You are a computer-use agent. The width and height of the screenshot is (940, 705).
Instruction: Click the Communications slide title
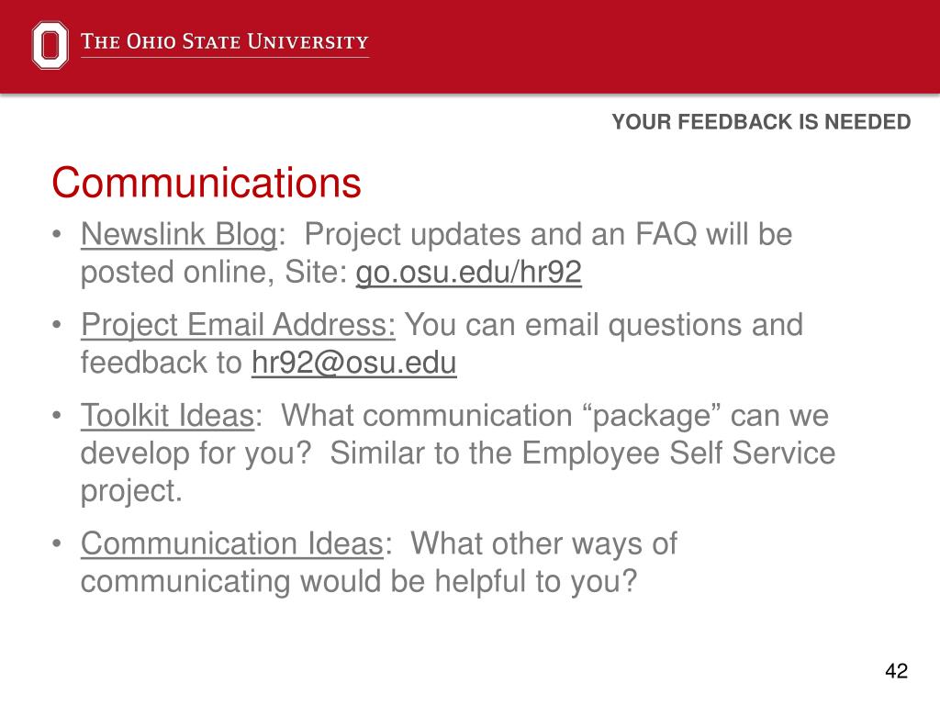pos(207,183)
